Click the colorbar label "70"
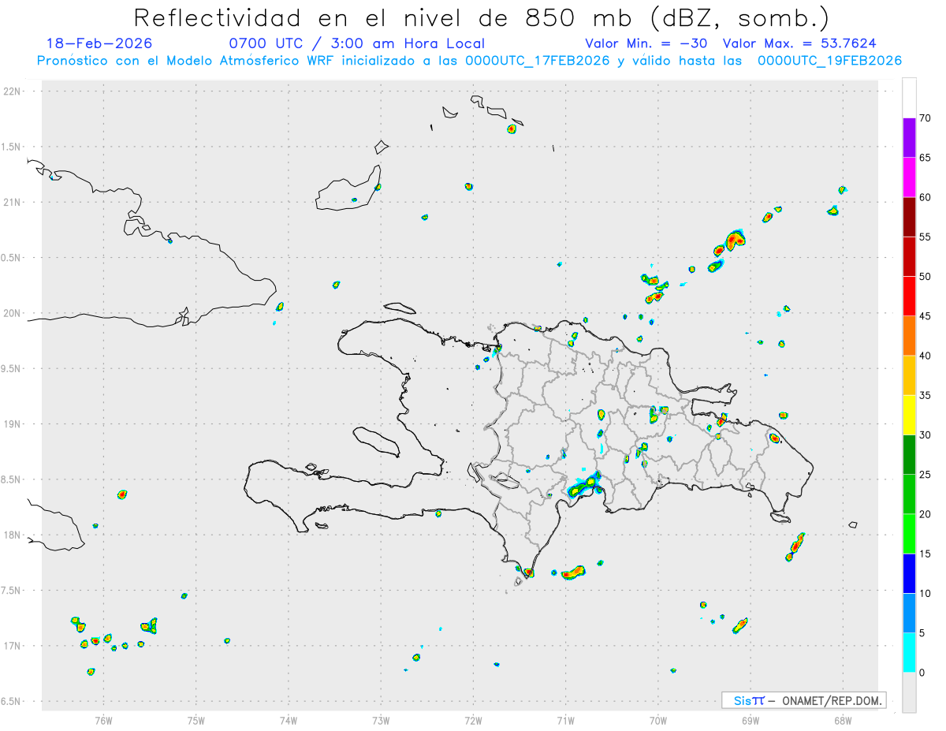The height and width of the screenshot is (731, 946). [925, 118]
